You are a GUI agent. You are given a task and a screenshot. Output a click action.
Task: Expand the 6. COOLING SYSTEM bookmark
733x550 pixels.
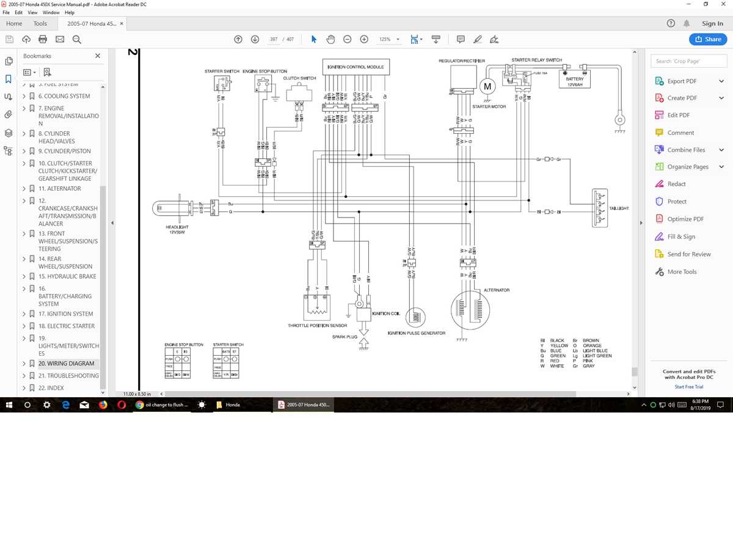24,96
